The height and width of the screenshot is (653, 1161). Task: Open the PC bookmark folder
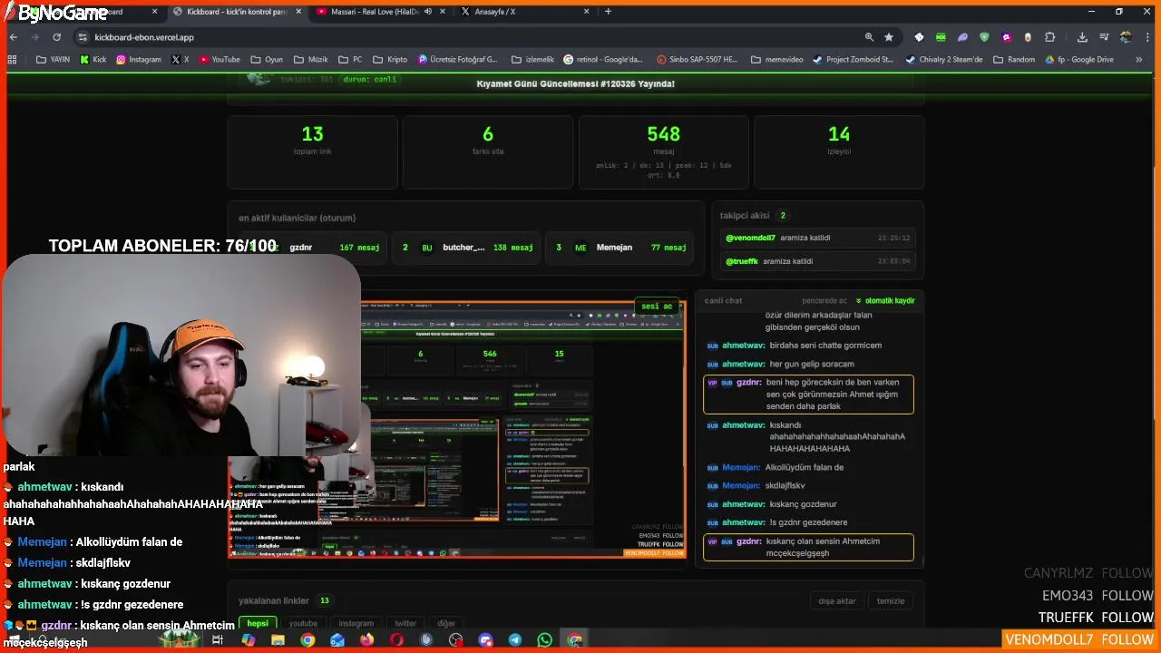tap(350, 59)
